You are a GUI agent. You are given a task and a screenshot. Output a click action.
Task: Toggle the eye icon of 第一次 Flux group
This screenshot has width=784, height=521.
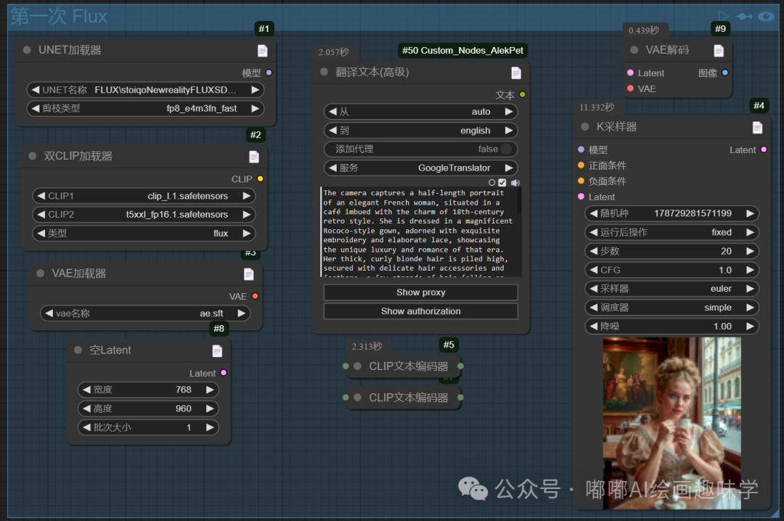click(x=766, y=17)
